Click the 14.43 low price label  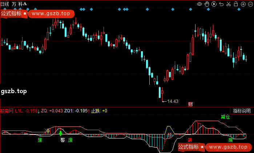coord(173,101)
